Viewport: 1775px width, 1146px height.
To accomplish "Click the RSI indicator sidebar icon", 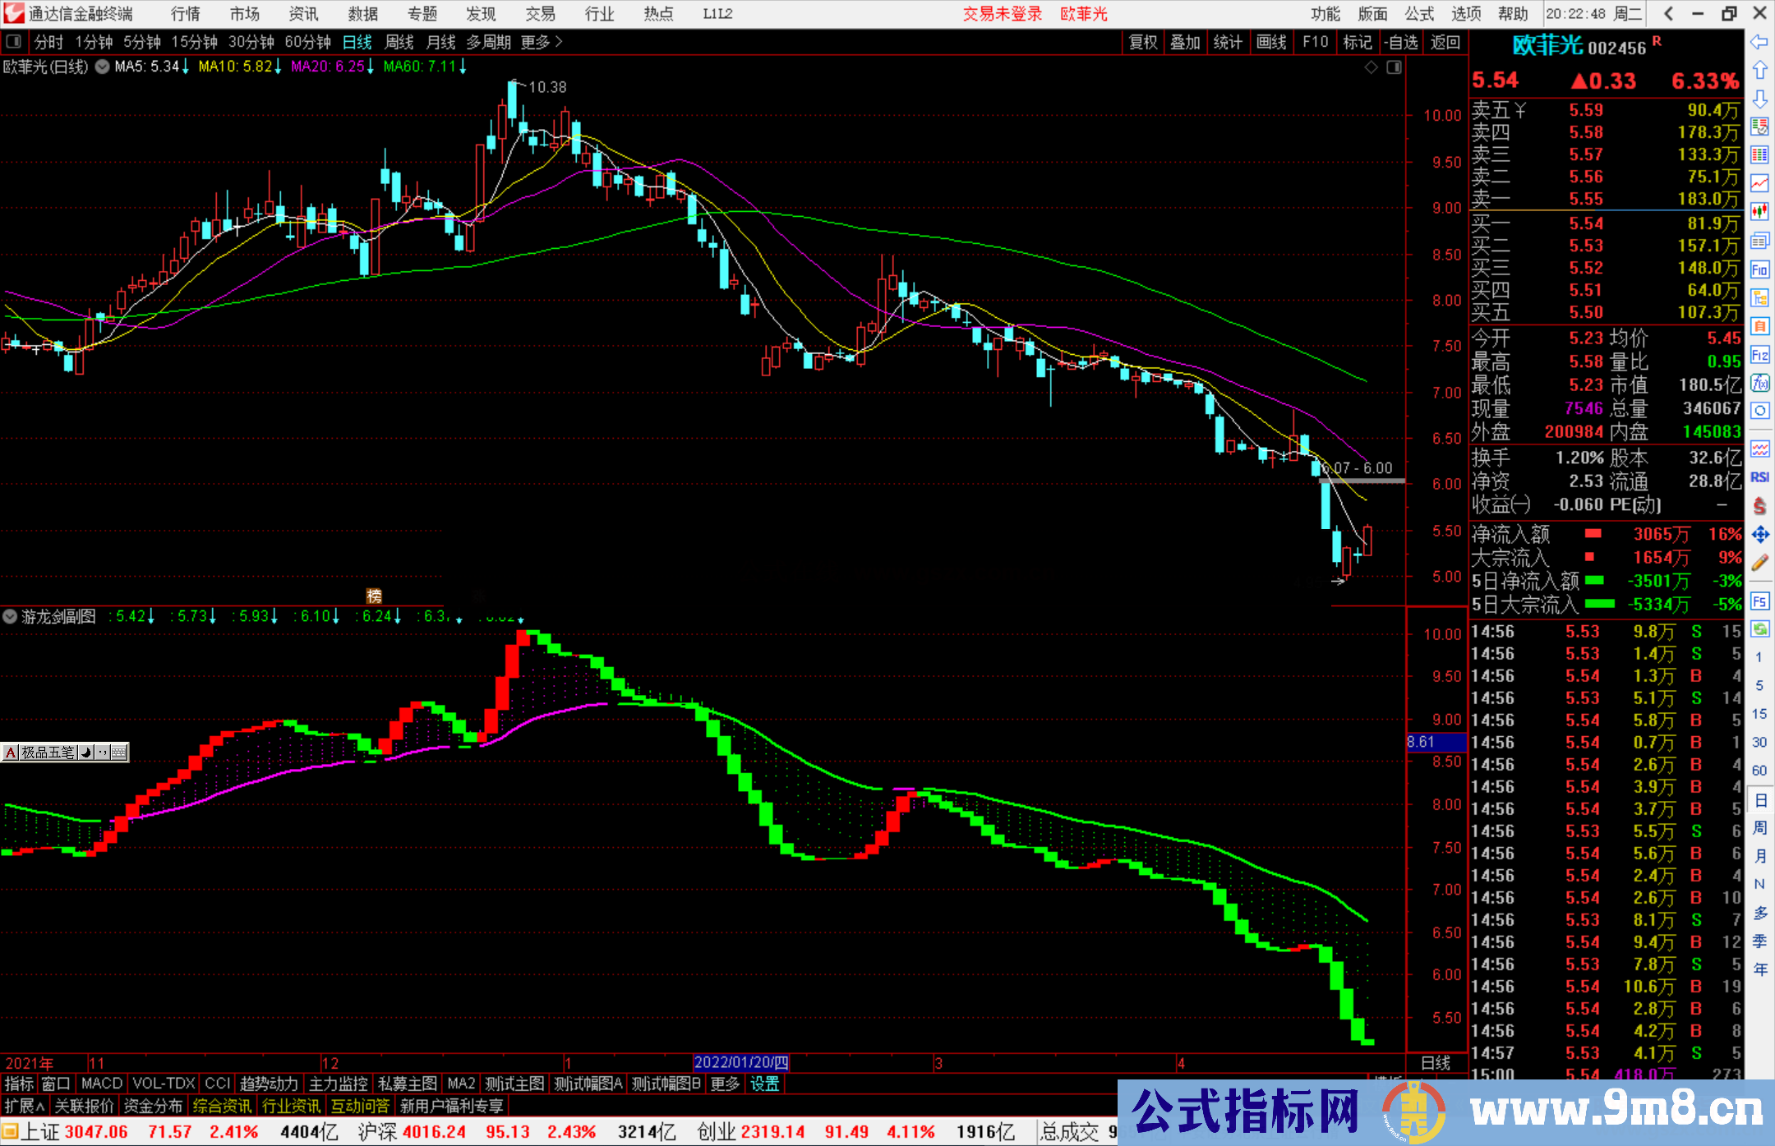I will click(1759, 477).
